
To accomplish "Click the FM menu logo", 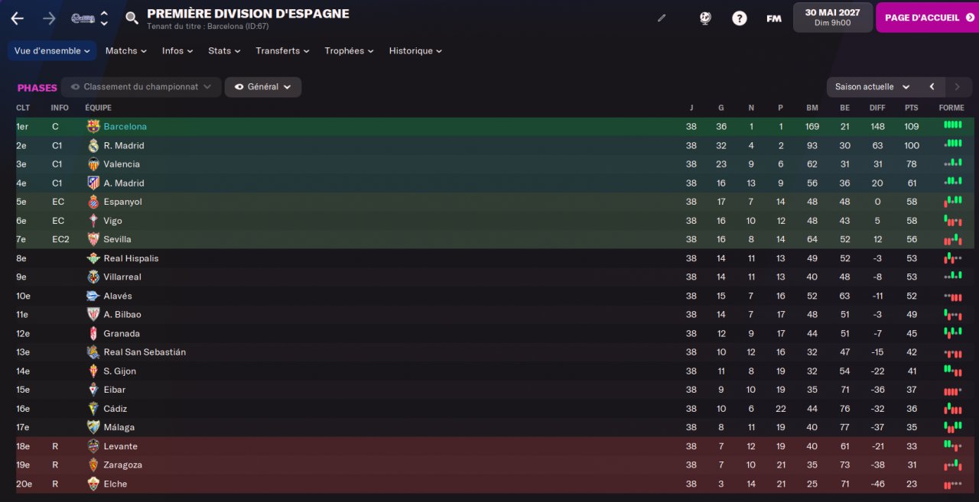I will click(774, 18).
